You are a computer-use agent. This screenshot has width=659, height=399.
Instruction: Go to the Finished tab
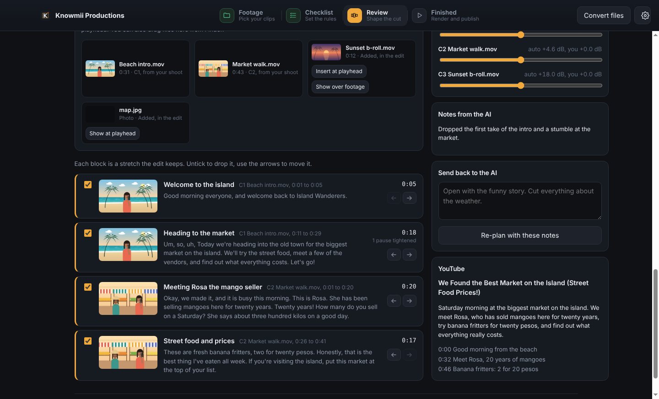[446, 16]
